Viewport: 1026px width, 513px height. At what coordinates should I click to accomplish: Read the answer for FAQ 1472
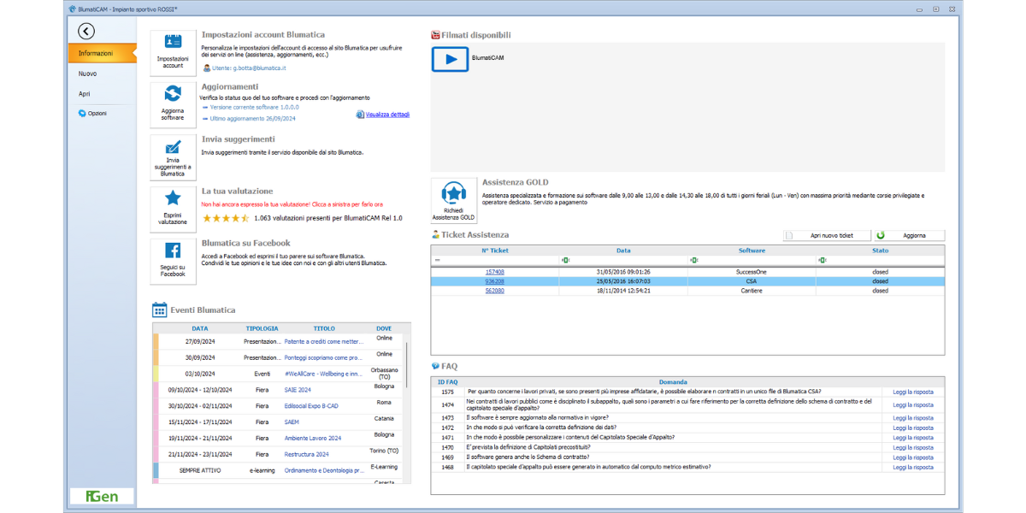pyautogui.click(x=913, y=427)
